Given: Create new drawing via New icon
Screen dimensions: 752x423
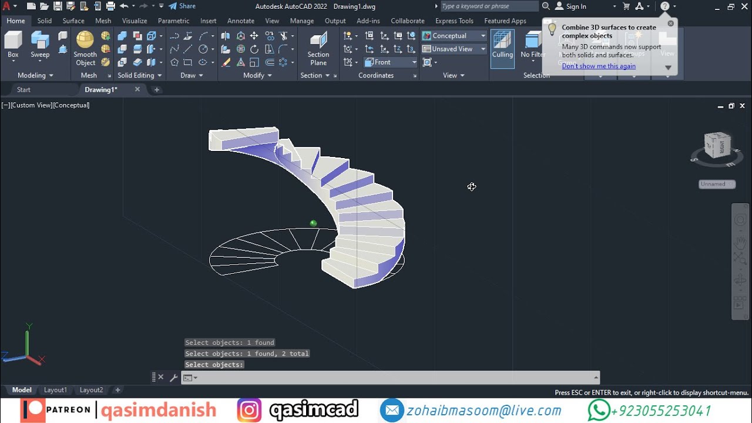Looking at the screenshot, I should pyautogui.click(x=31, y=6).
